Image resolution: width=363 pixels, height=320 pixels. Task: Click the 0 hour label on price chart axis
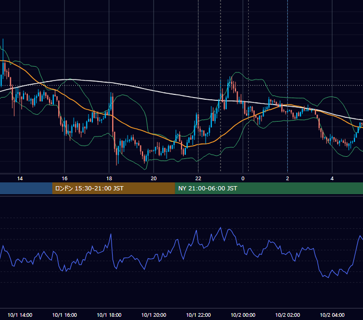[x=243, y=179]
